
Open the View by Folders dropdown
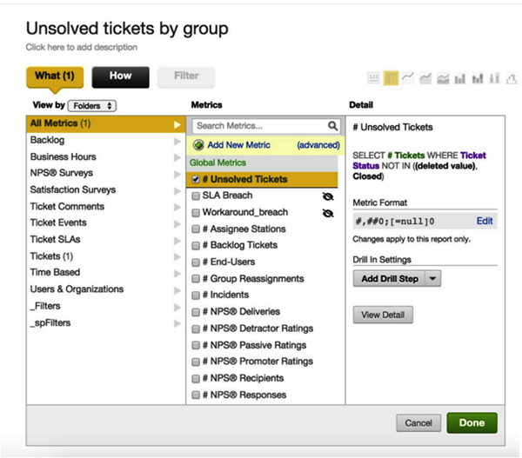[91, 106]
